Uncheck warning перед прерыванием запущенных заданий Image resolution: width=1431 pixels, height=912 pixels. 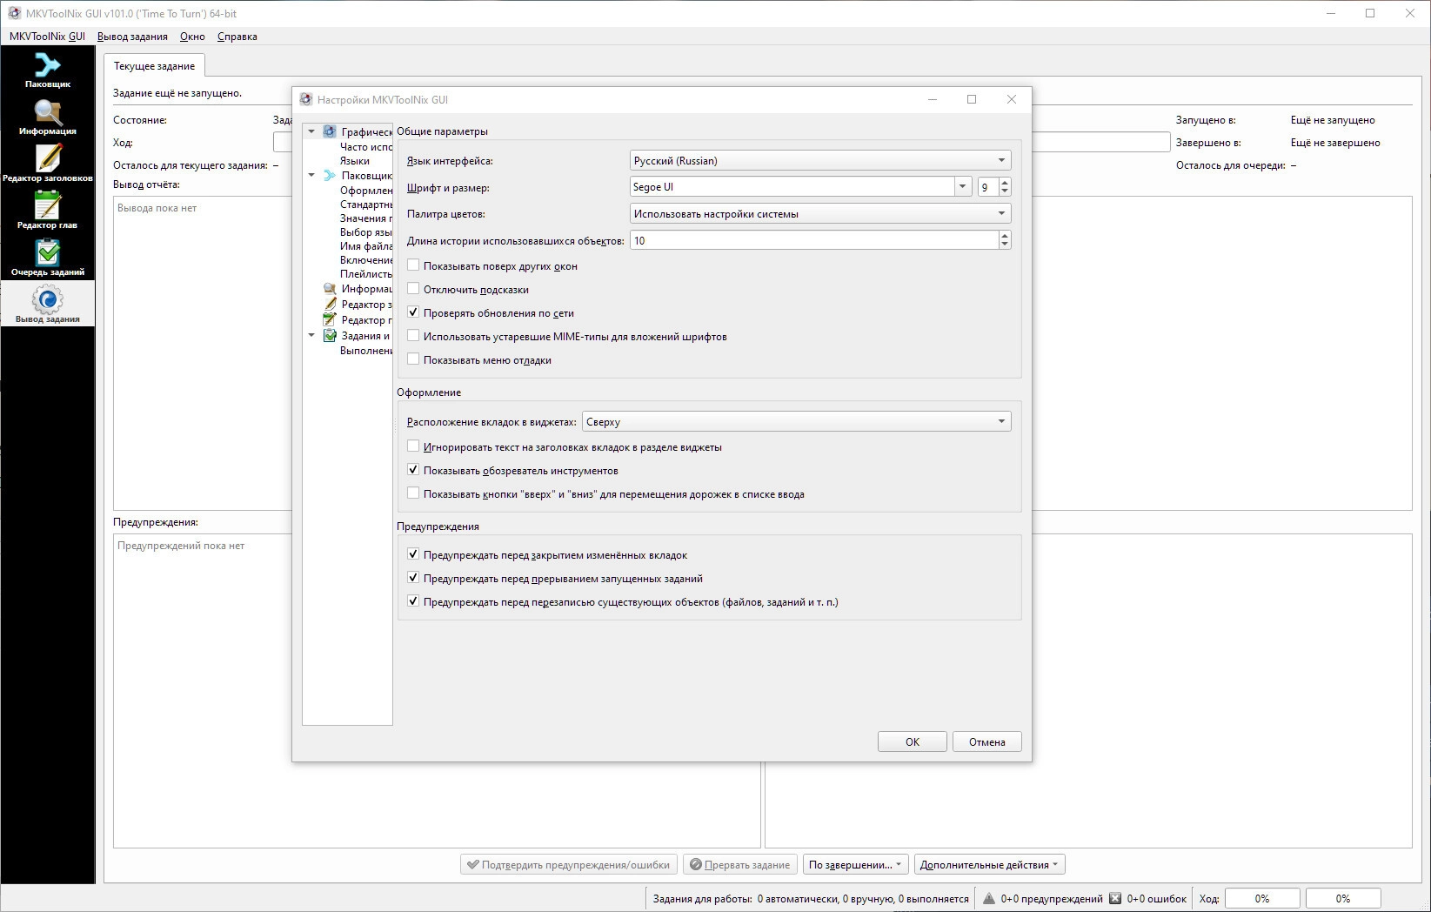click(x=413, y=578)
